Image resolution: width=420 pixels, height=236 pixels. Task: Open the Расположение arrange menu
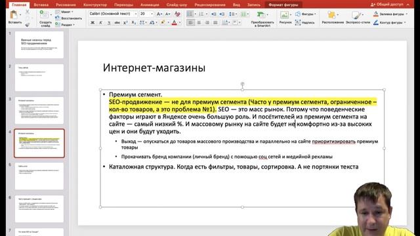pos(333,18)
